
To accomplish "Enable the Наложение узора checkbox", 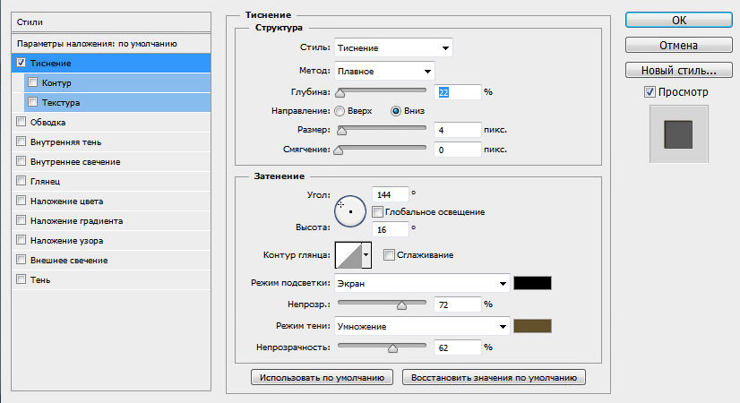I will [x=21, y=240].
